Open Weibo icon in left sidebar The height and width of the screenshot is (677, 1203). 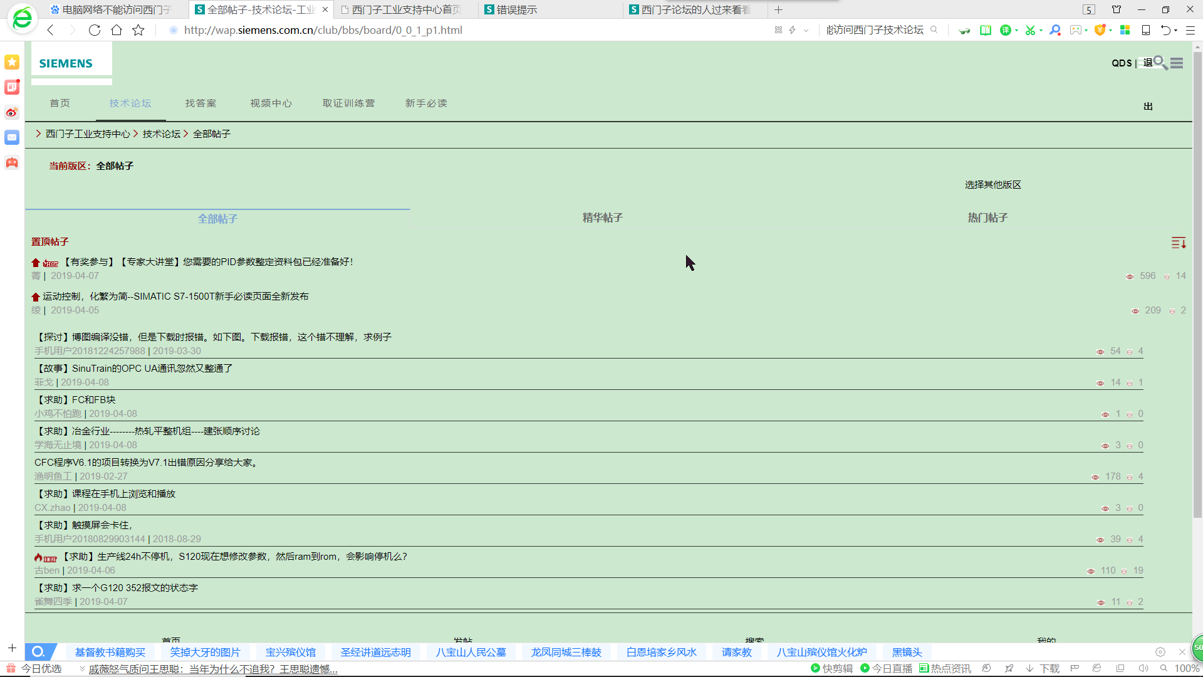(x=12, y=113)
